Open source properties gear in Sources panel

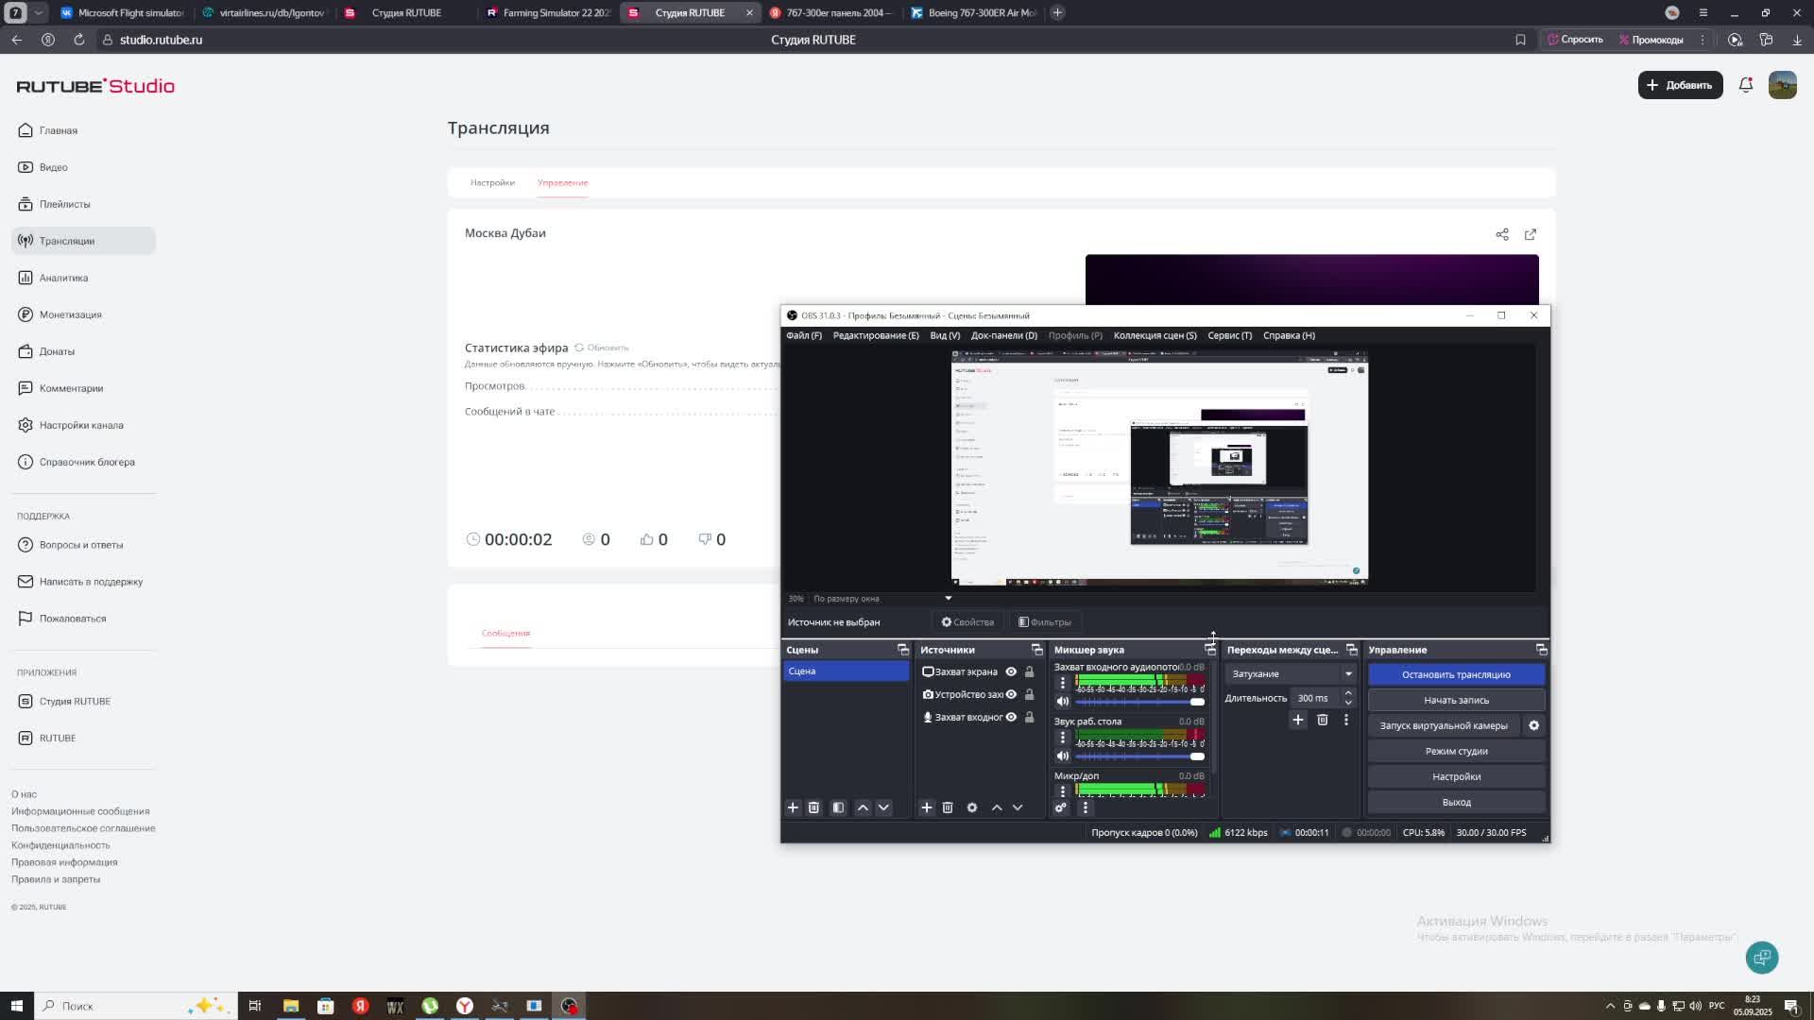972,807
